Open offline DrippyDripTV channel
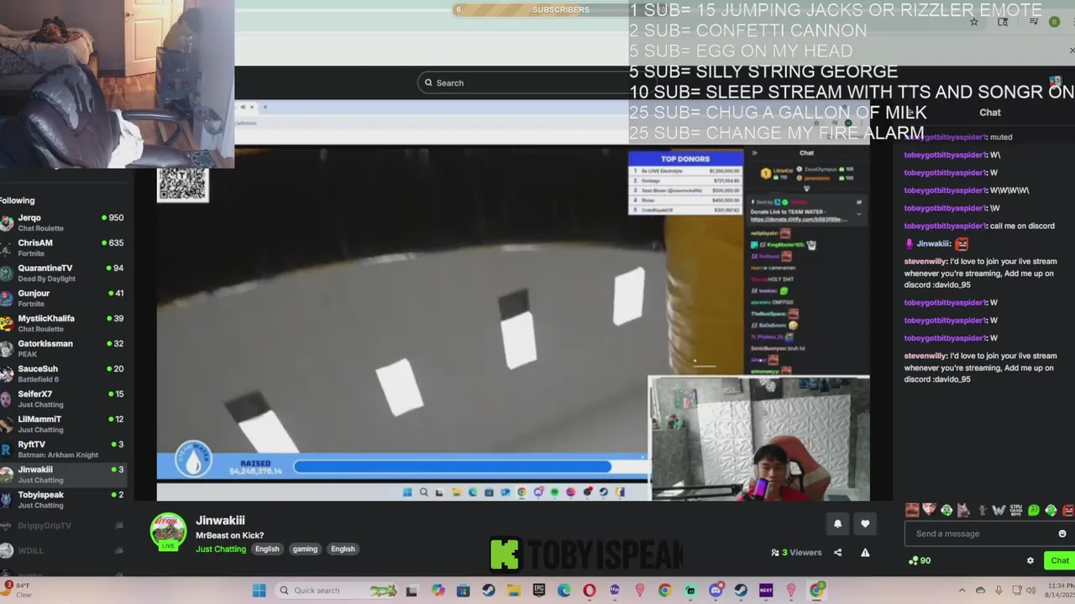This screenshot has height=604, width=1075. 63,525
